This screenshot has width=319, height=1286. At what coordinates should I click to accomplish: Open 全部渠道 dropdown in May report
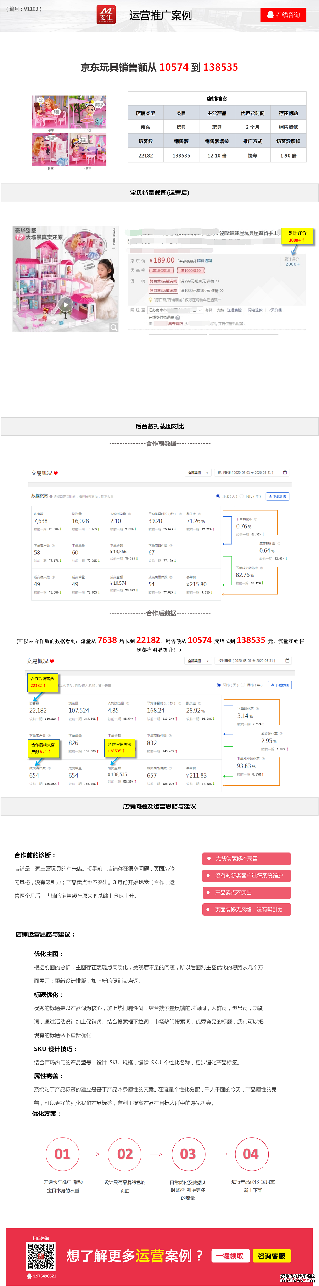click(x=198, y=661)
